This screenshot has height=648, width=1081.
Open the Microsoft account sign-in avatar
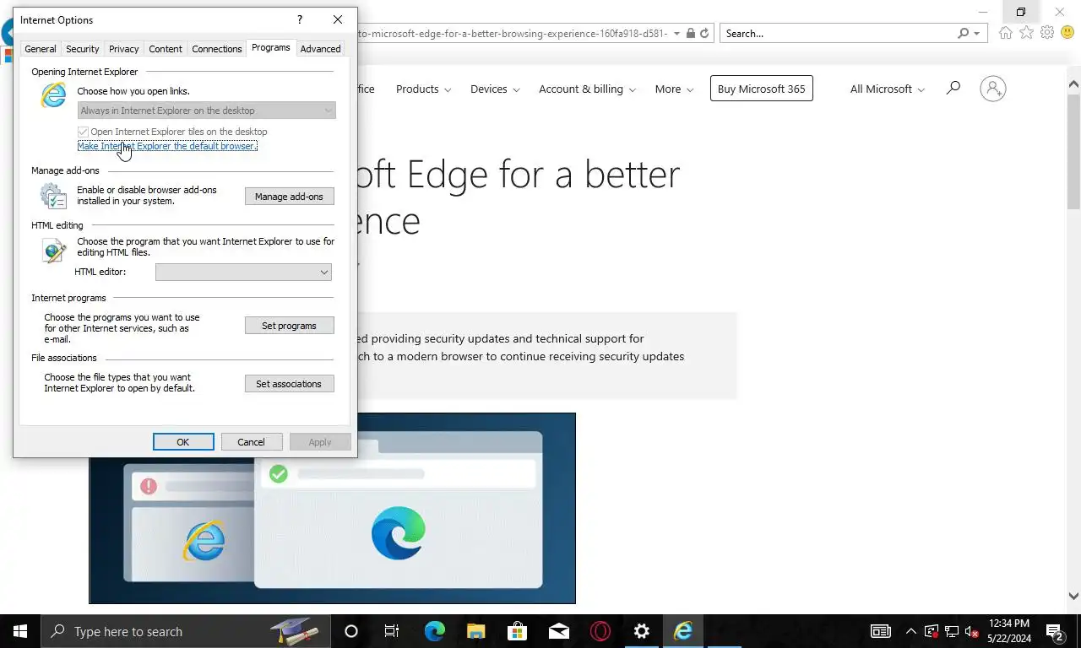point(993,89)
